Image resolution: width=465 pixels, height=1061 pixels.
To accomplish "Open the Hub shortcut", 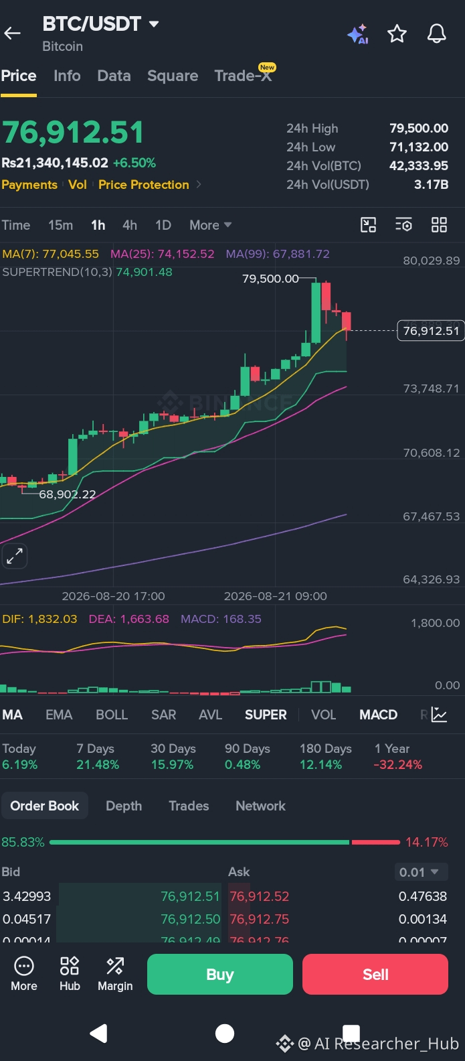I will pyautogui.click(x=70, y=974).
